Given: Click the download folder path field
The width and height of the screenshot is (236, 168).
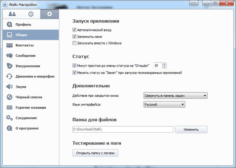Looking at the screenshot, I should click(x=123, y=129).
